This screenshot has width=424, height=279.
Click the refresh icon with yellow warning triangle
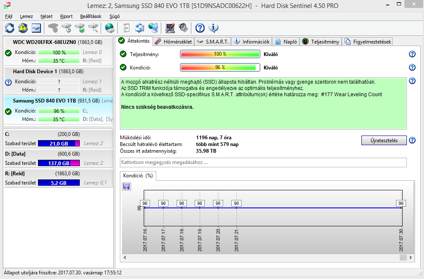23,28
